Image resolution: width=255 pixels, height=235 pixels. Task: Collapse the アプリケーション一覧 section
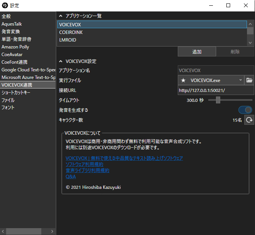click(x=60, y=16)
